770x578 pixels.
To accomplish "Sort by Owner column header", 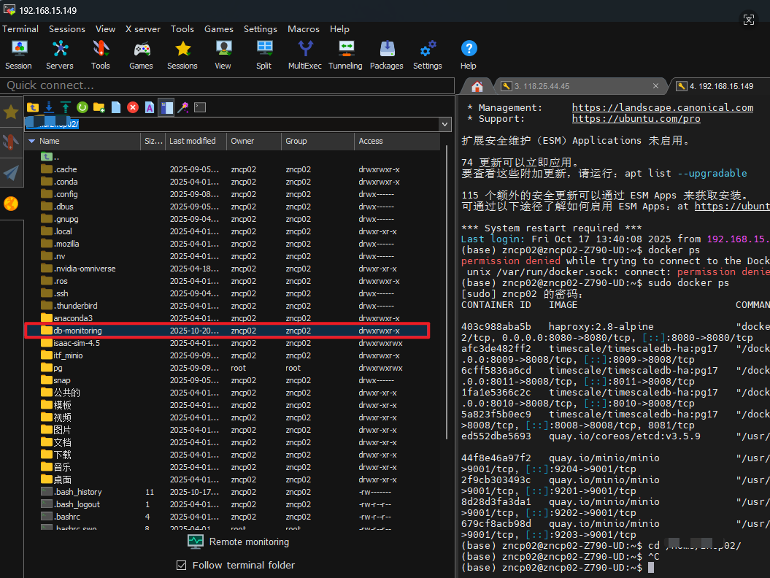I will pos(254,142).
